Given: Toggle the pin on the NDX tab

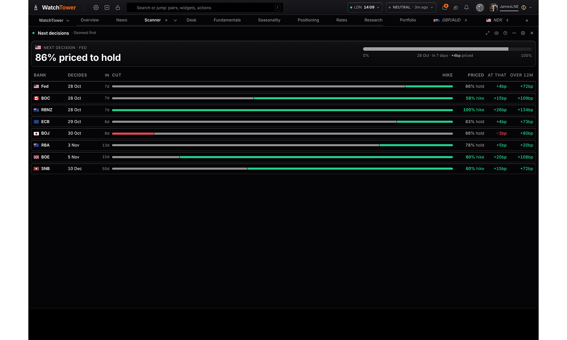Looking at the screenshot, I should click(507, 20).
